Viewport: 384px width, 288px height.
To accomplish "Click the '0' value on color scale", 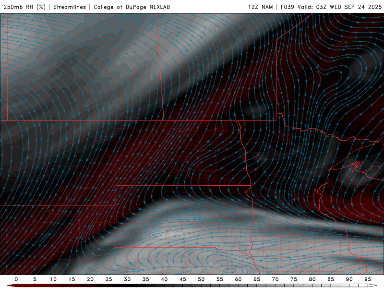I will (x=16, y=279).
